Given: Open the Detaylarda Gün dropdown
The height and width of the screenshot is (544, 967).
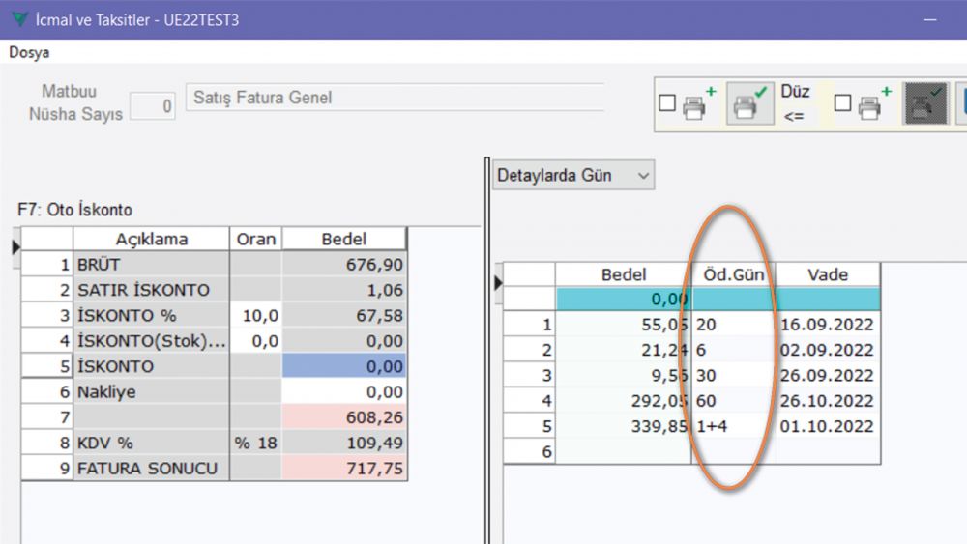Looking at the screenshot, I should [573, 176].
